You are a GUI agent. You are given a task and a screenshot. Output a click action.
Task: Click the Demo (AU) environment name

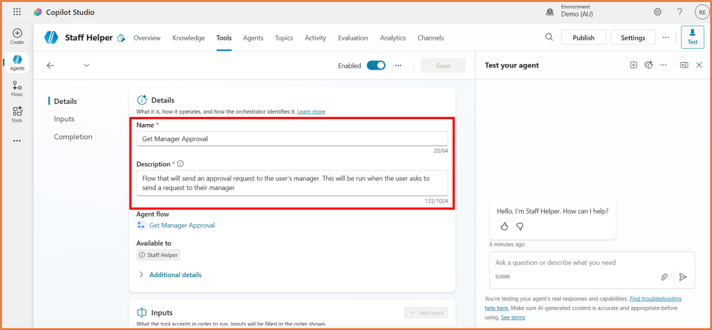coord(577,15)
